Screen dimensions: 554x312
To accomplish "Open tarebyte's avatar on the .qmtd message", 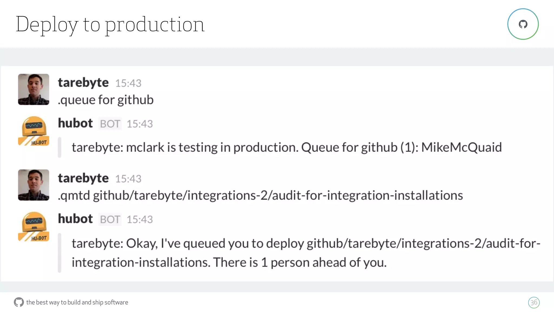I will click(x=34, y=185).
